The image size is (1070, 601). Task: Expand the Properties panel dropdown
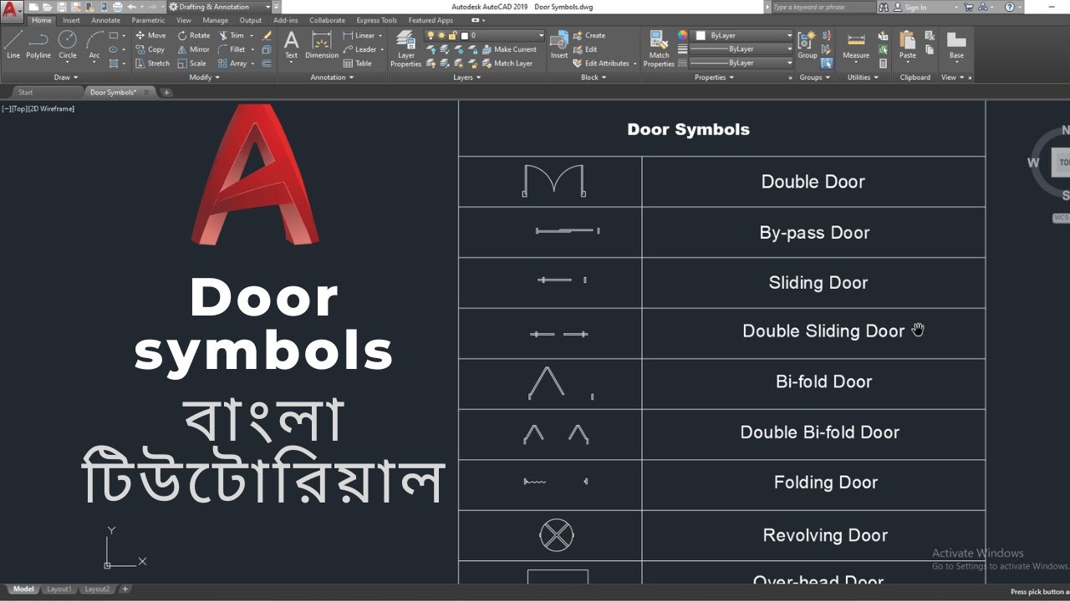point(714,78)
